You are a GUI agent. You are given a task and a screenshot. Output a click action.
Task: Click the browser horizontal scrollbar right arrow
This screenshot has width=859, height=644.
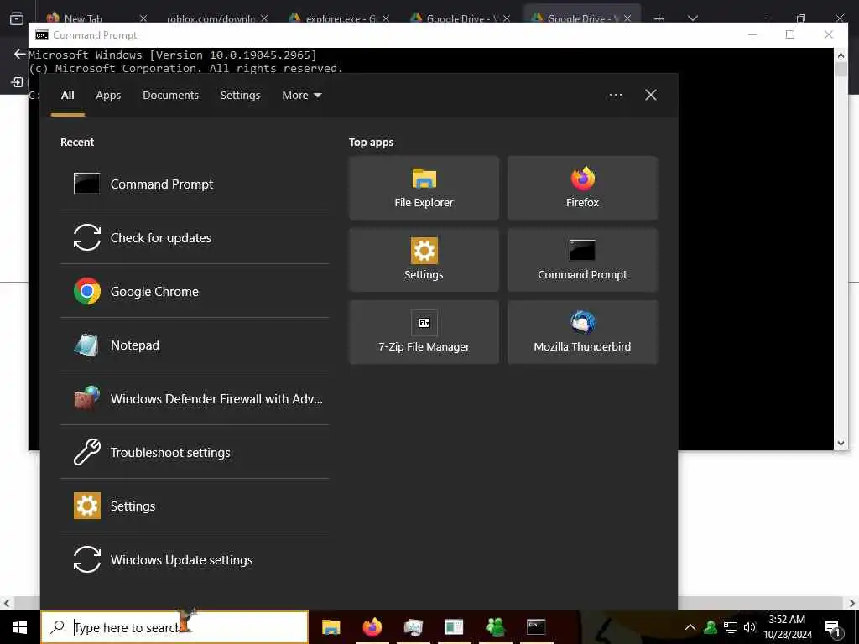tap(852, 604)
